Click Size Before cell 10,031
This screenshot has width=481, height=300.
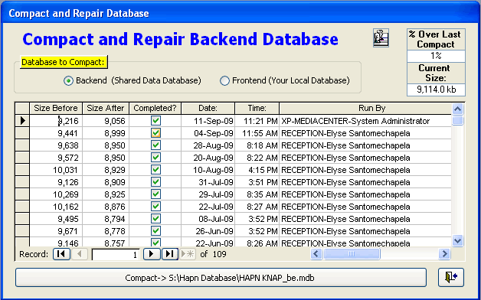(x=56, y=170)
